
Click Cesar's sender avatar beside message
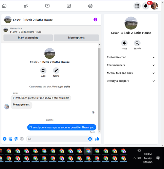coord(7,107)
